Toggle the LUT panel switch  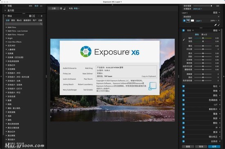pos(183,105)
